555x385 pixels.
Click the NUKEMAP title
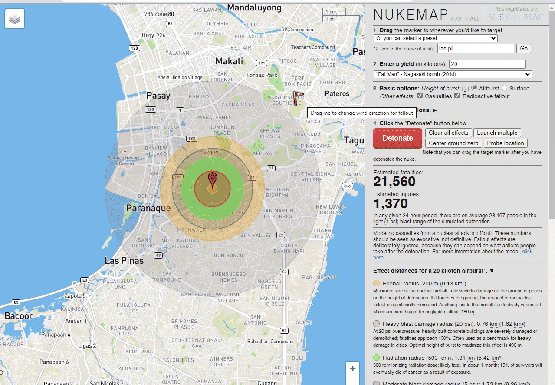click(x=411, y=14)
